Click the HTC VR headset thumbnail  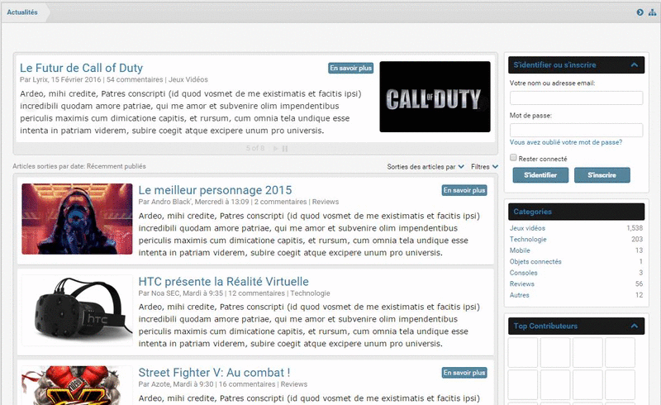[77, 310]
